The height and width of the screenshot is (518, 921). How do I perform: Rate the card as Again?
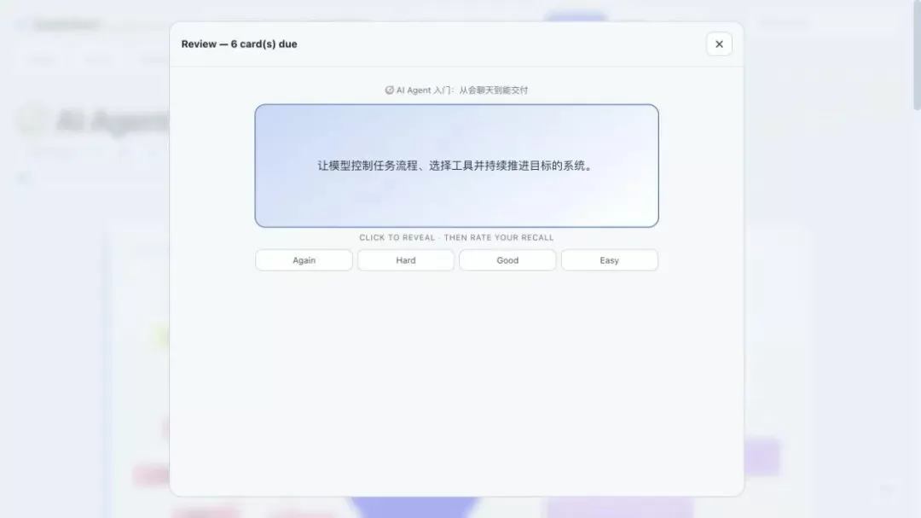coord(304,260)
